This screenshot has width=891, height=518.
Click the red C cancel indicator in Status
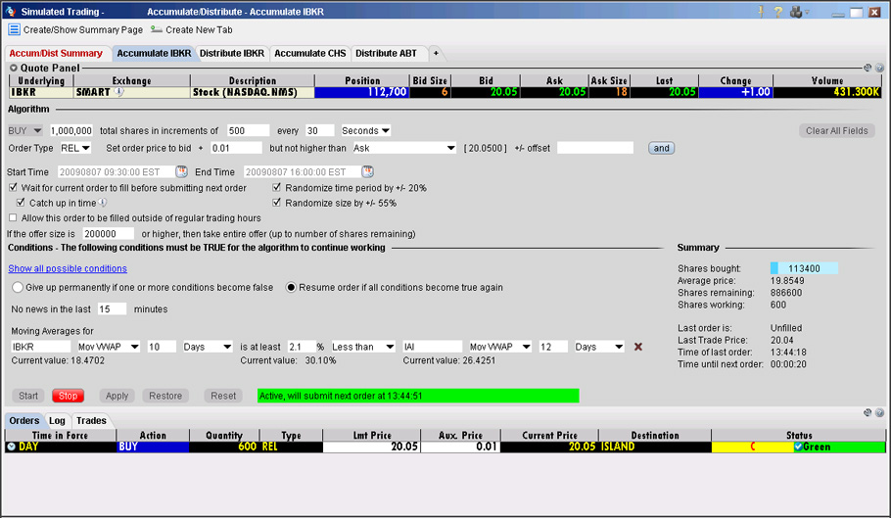[x=753, y=447]
